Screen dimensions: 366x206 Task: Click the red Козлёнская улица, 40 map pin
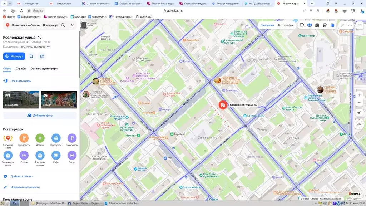[223, 105]
